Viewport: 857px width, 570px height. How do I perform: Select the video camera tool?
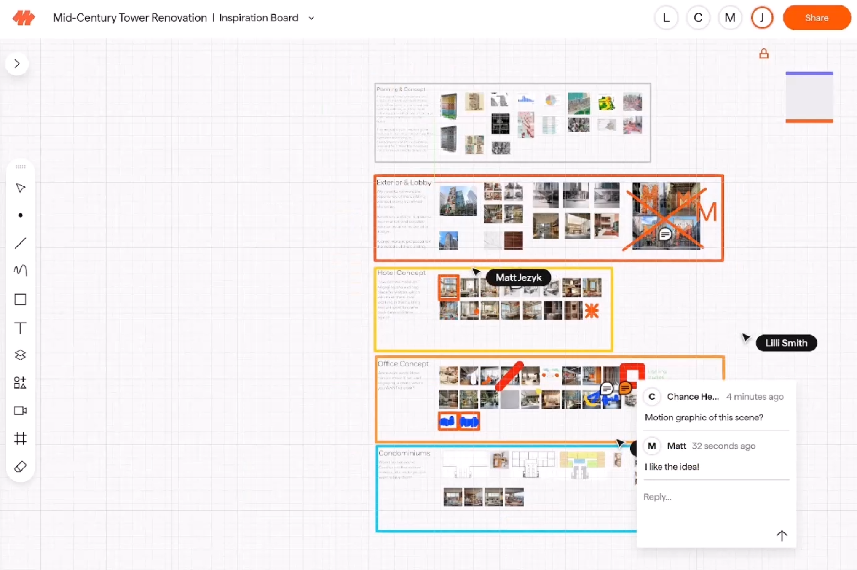pos(20,411)
